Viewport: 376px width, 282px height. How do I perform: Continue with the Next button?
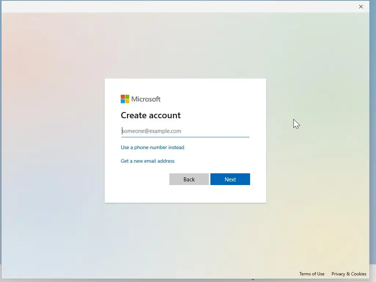(230, 179)
